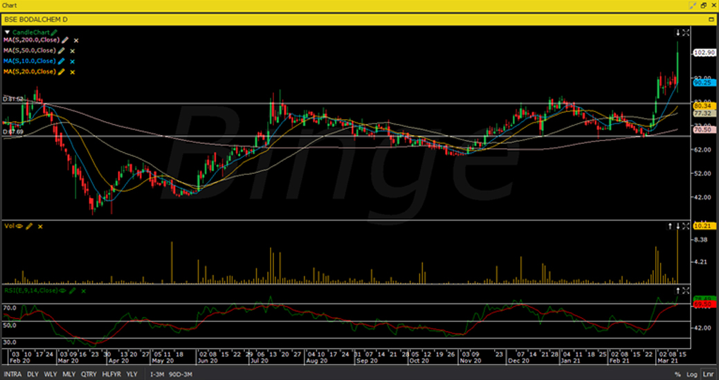The width and height of the screenshot is (719, 380).
Task: Move RSI pane up arrow
Action: tap(677, 291)
